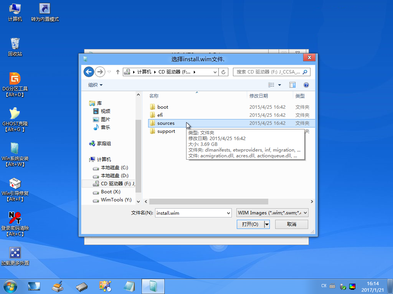
Task: Launch Win引导修复 desktop icon
Action: (15, 189)
